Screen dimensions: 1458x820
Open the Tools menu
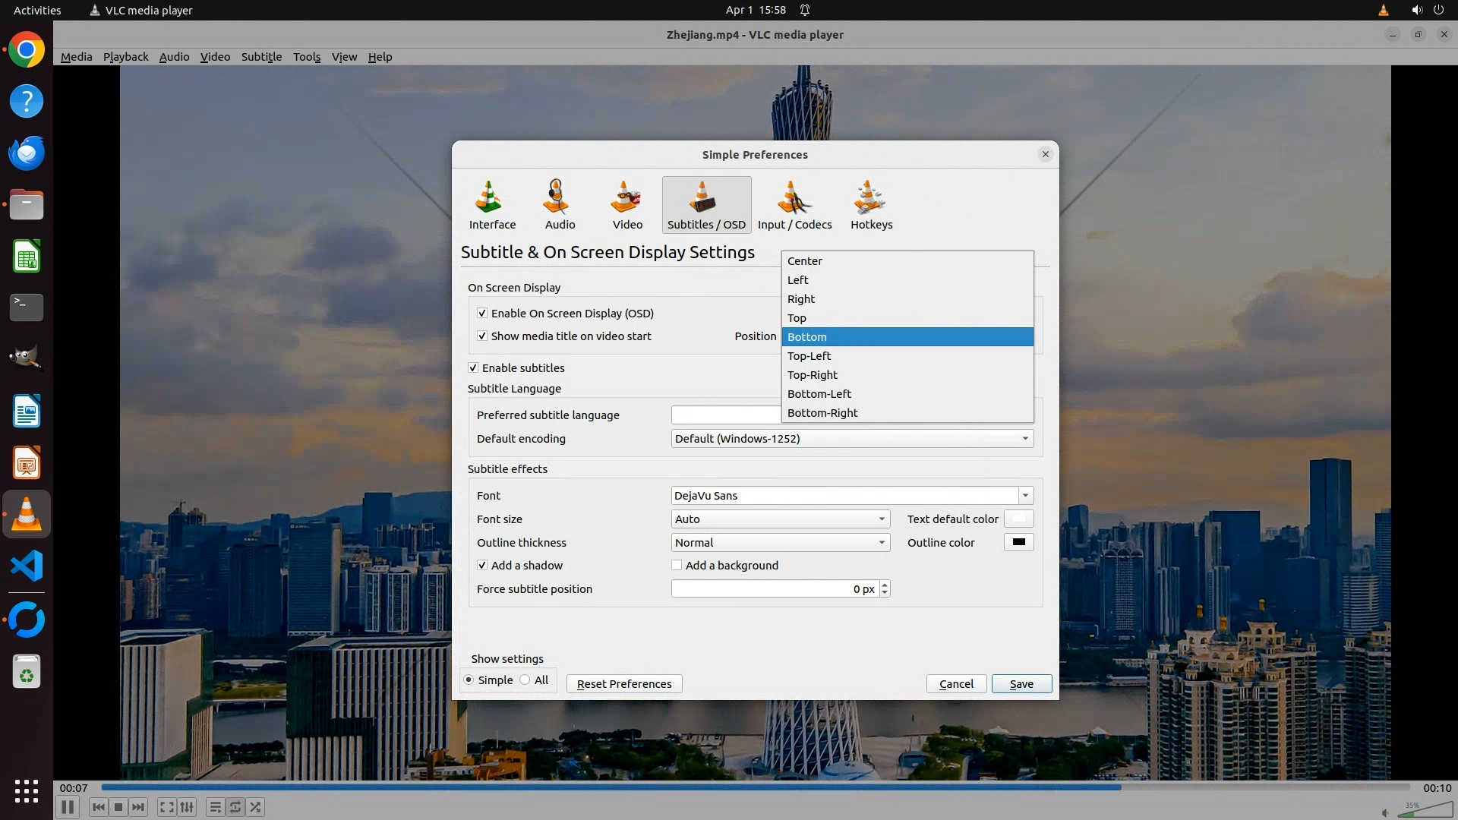pos(307,57)
